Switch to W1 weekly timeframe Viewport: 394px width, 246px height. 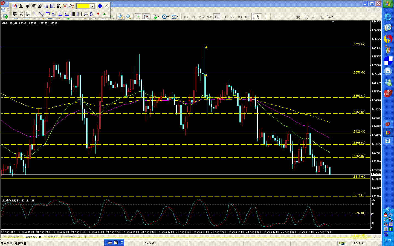point(240,17)
